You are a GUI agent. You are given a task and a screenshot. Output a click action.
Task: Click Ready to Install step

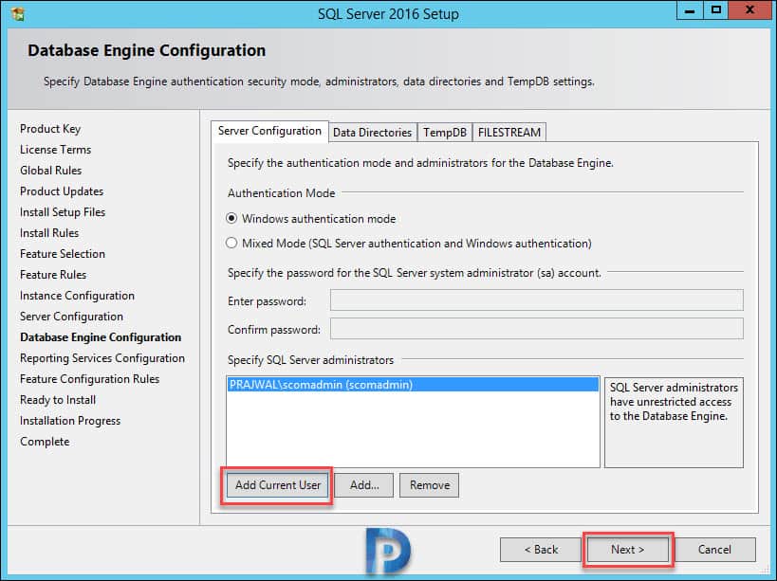pyautogui.click(x=58, y=400)
